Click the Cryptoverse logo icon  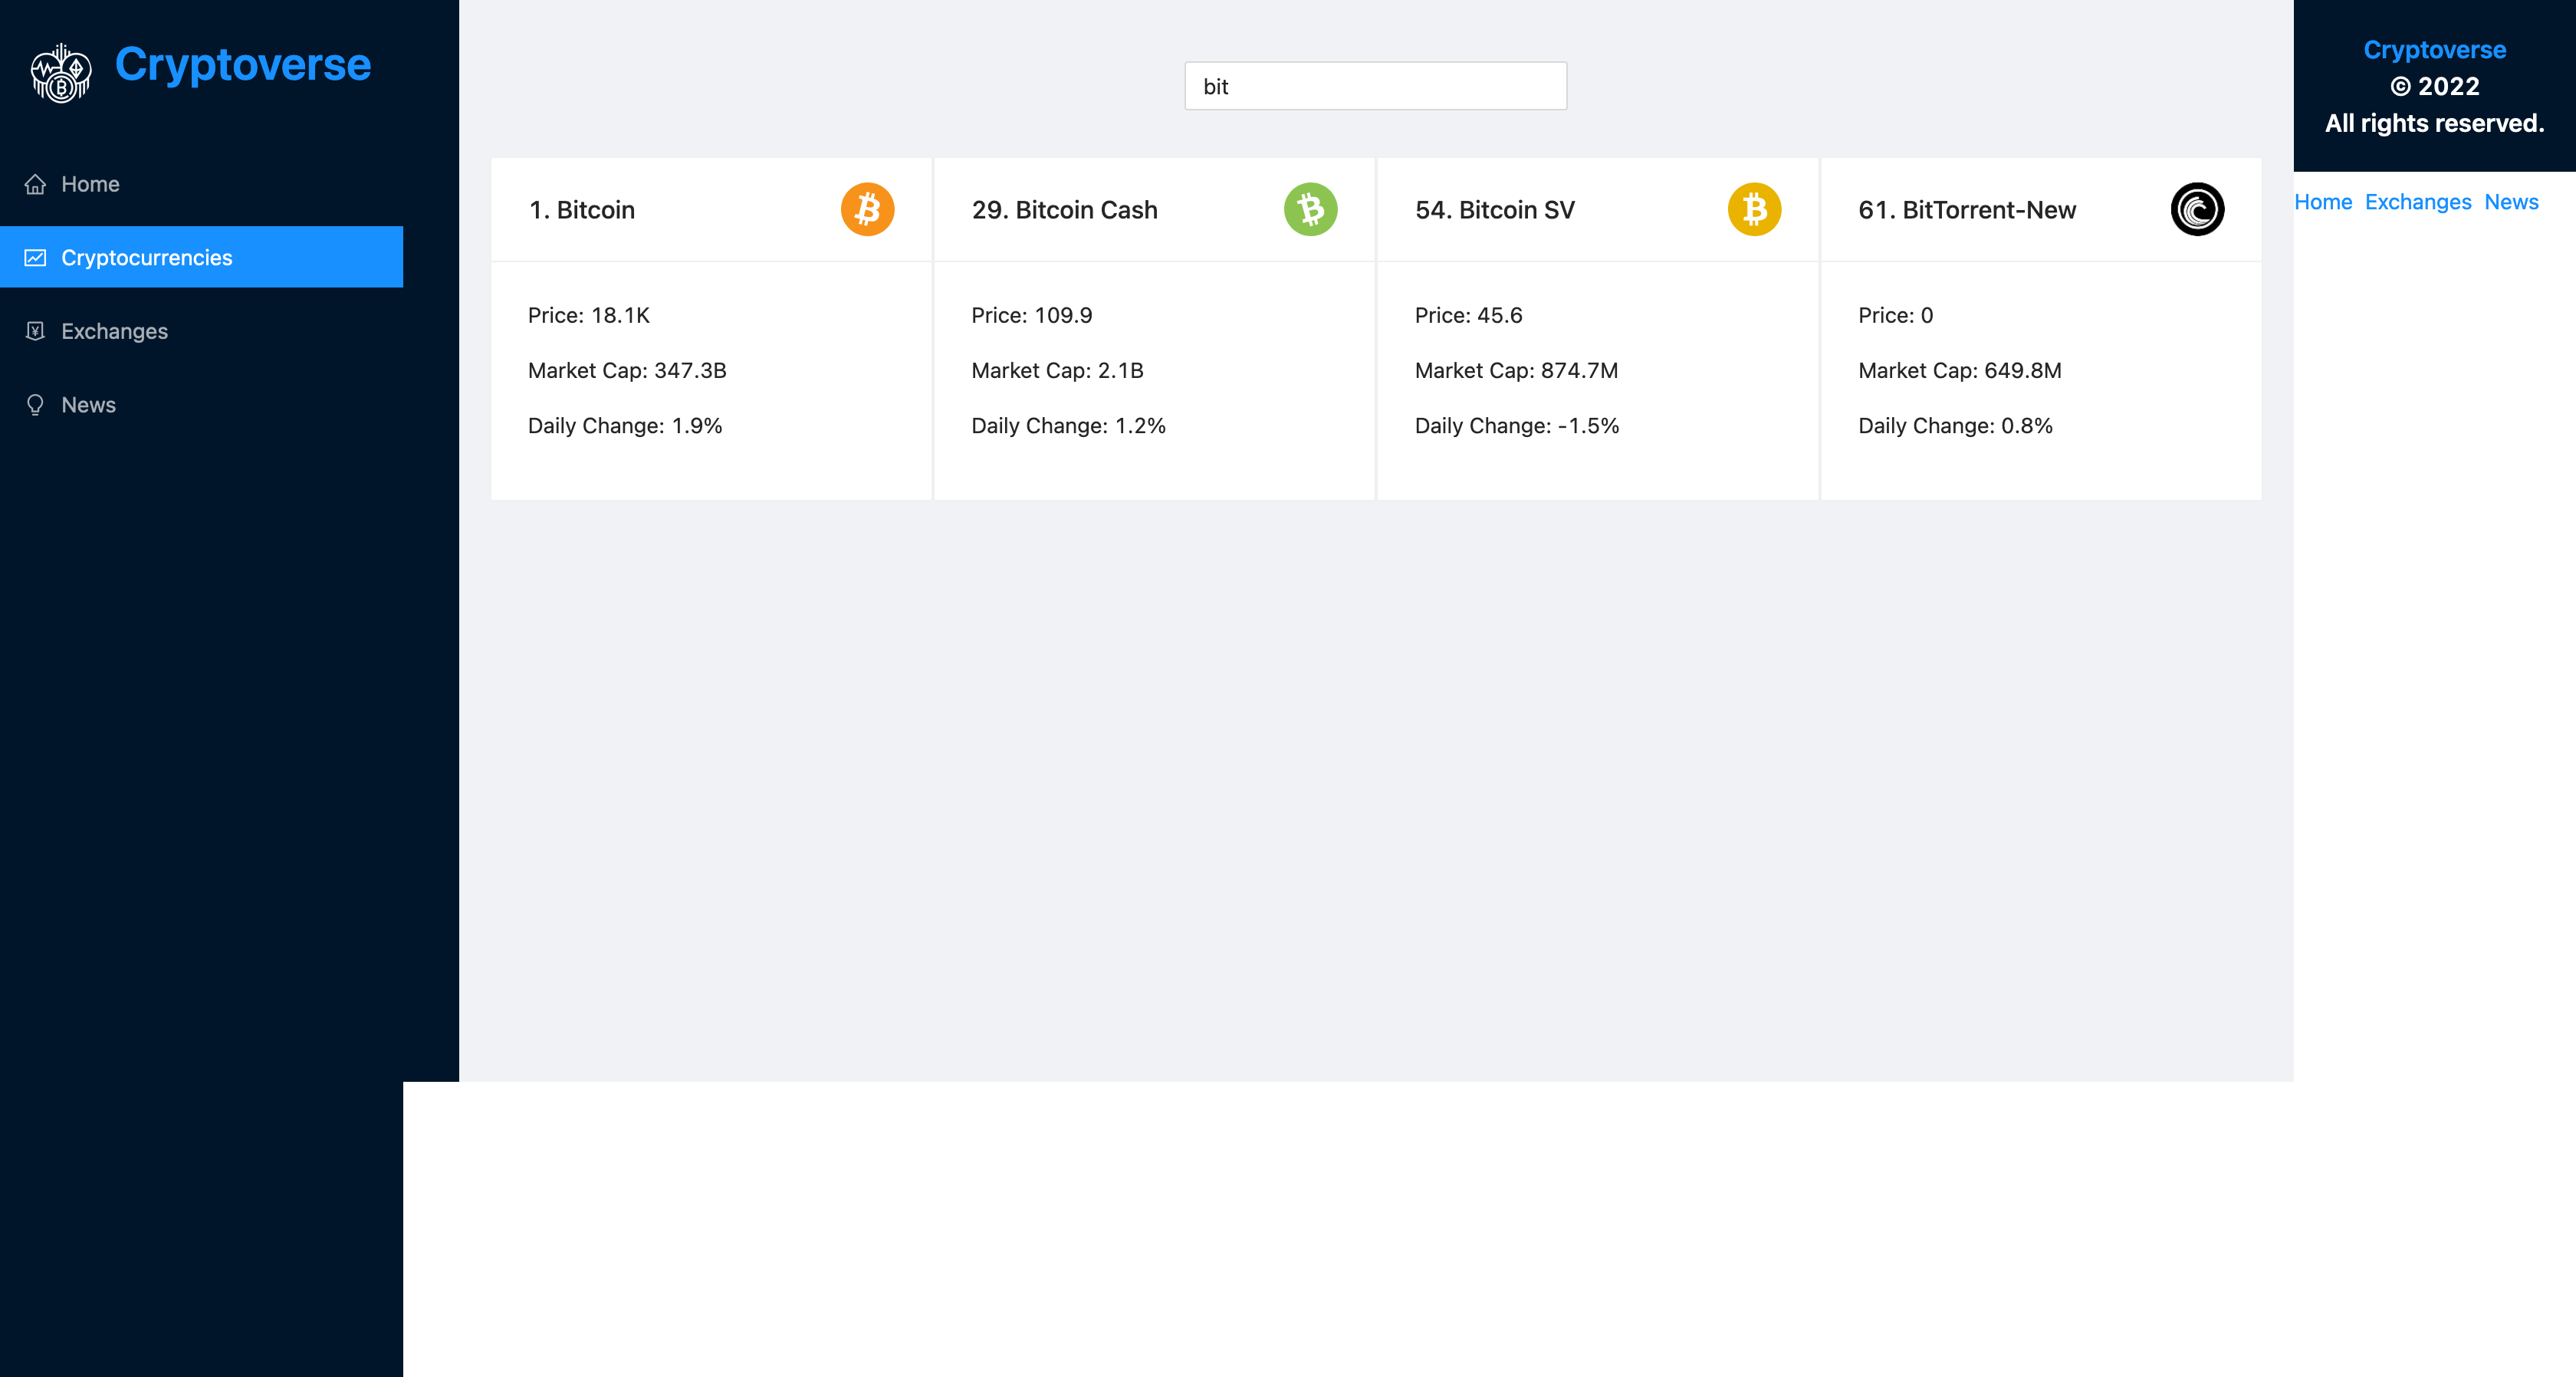coord(61,72)
